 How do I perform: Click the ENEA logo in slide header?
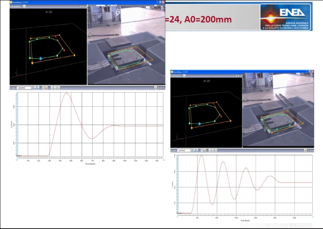pyautogui.click(x=286, y=17)
